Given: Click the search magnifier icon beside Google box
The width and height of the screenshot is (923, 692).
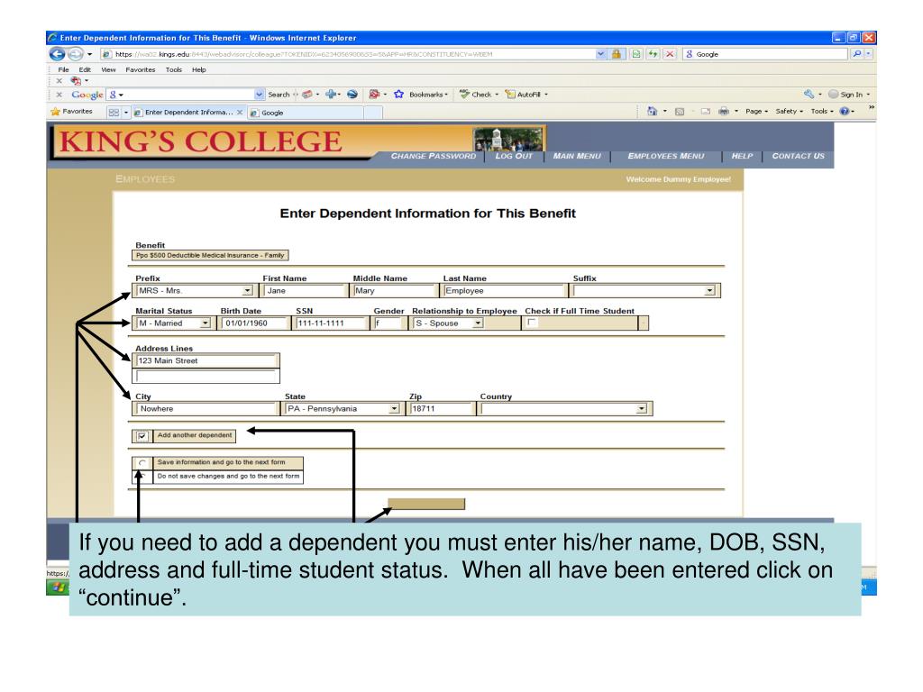Looking at the screenshot, I should 857,54.
